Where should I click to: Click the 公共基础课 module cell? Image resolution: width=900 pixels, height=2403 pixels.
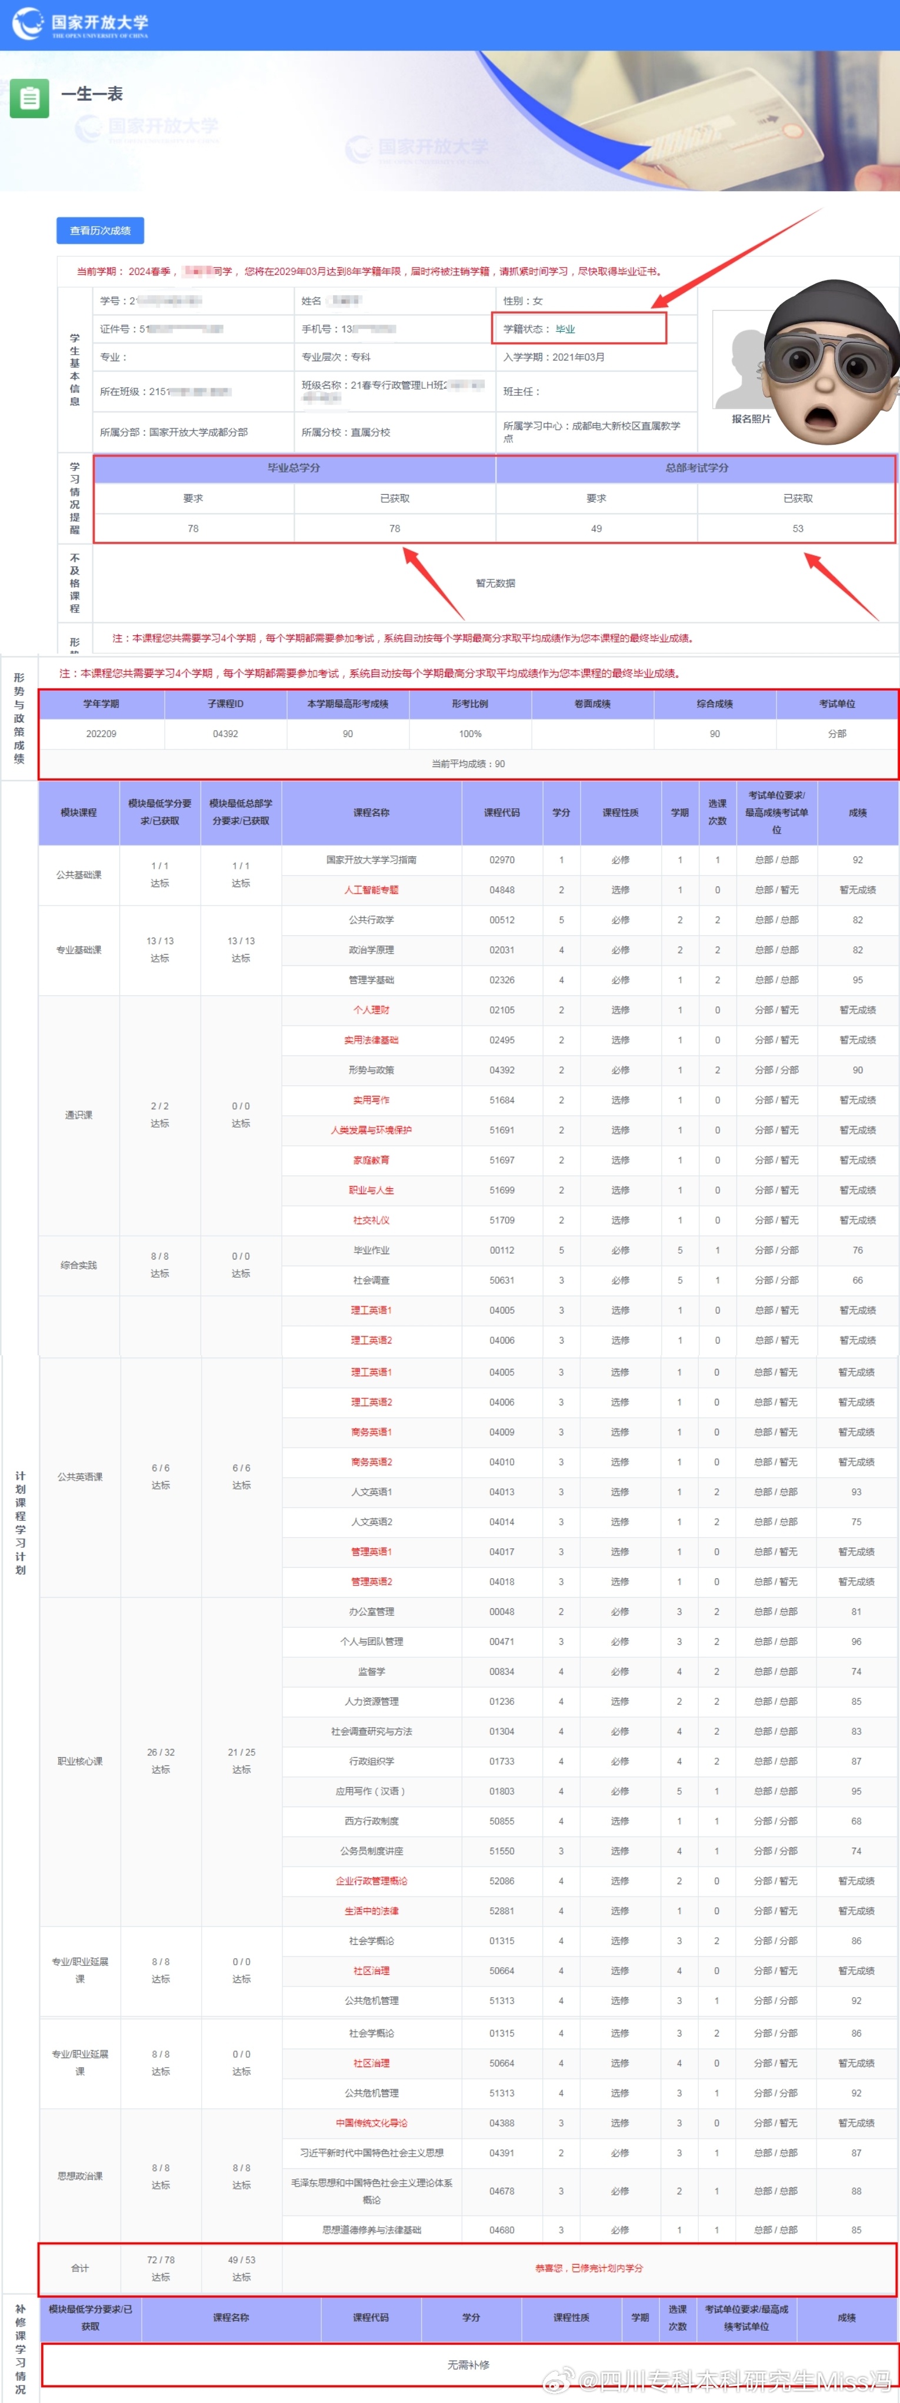pos(79,875)
